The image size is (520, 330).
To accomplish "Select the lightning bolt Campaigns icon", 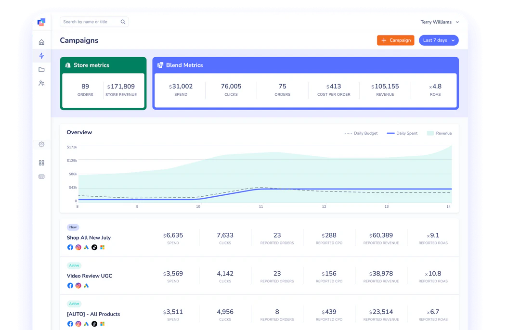I will click(x=41, y=56).
